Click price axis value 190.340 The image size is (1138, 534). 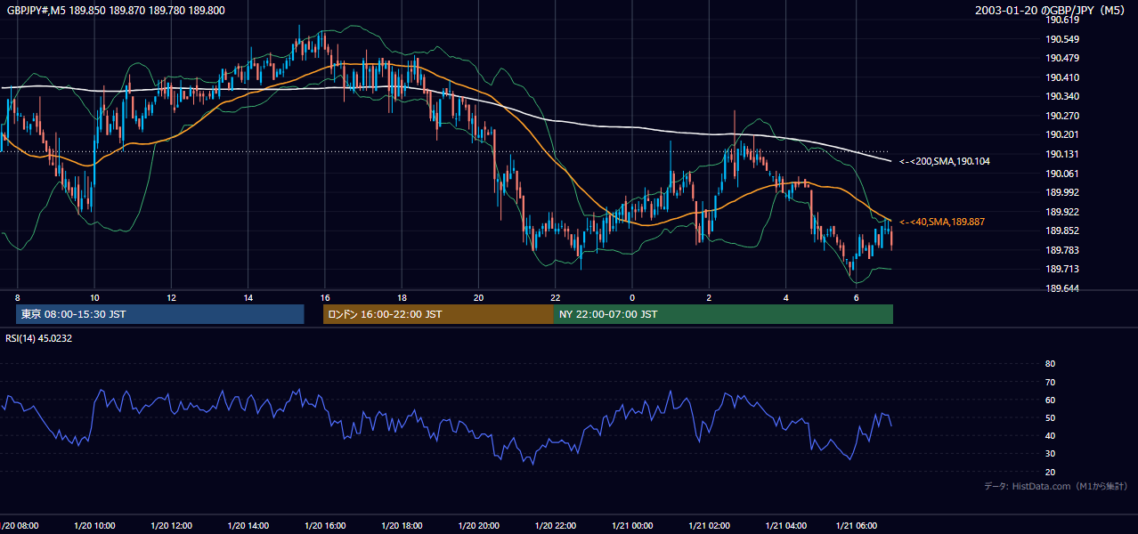tap(1063, 96)
